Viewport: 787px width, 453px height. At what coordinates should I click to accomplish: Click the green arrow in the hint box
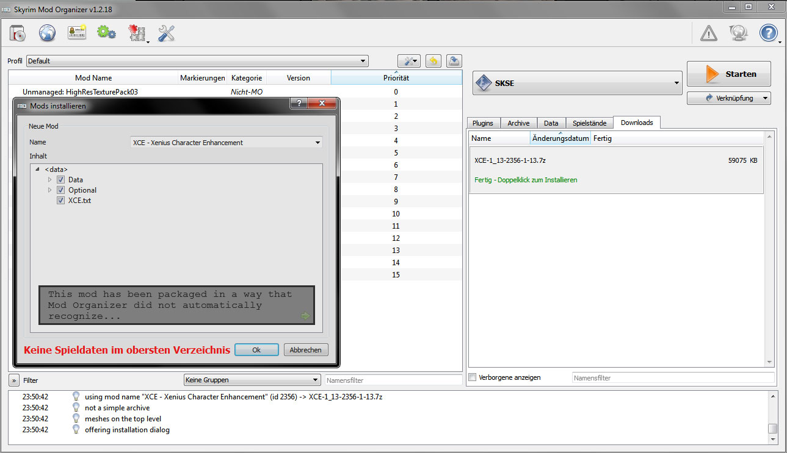[x=305, y=316]
